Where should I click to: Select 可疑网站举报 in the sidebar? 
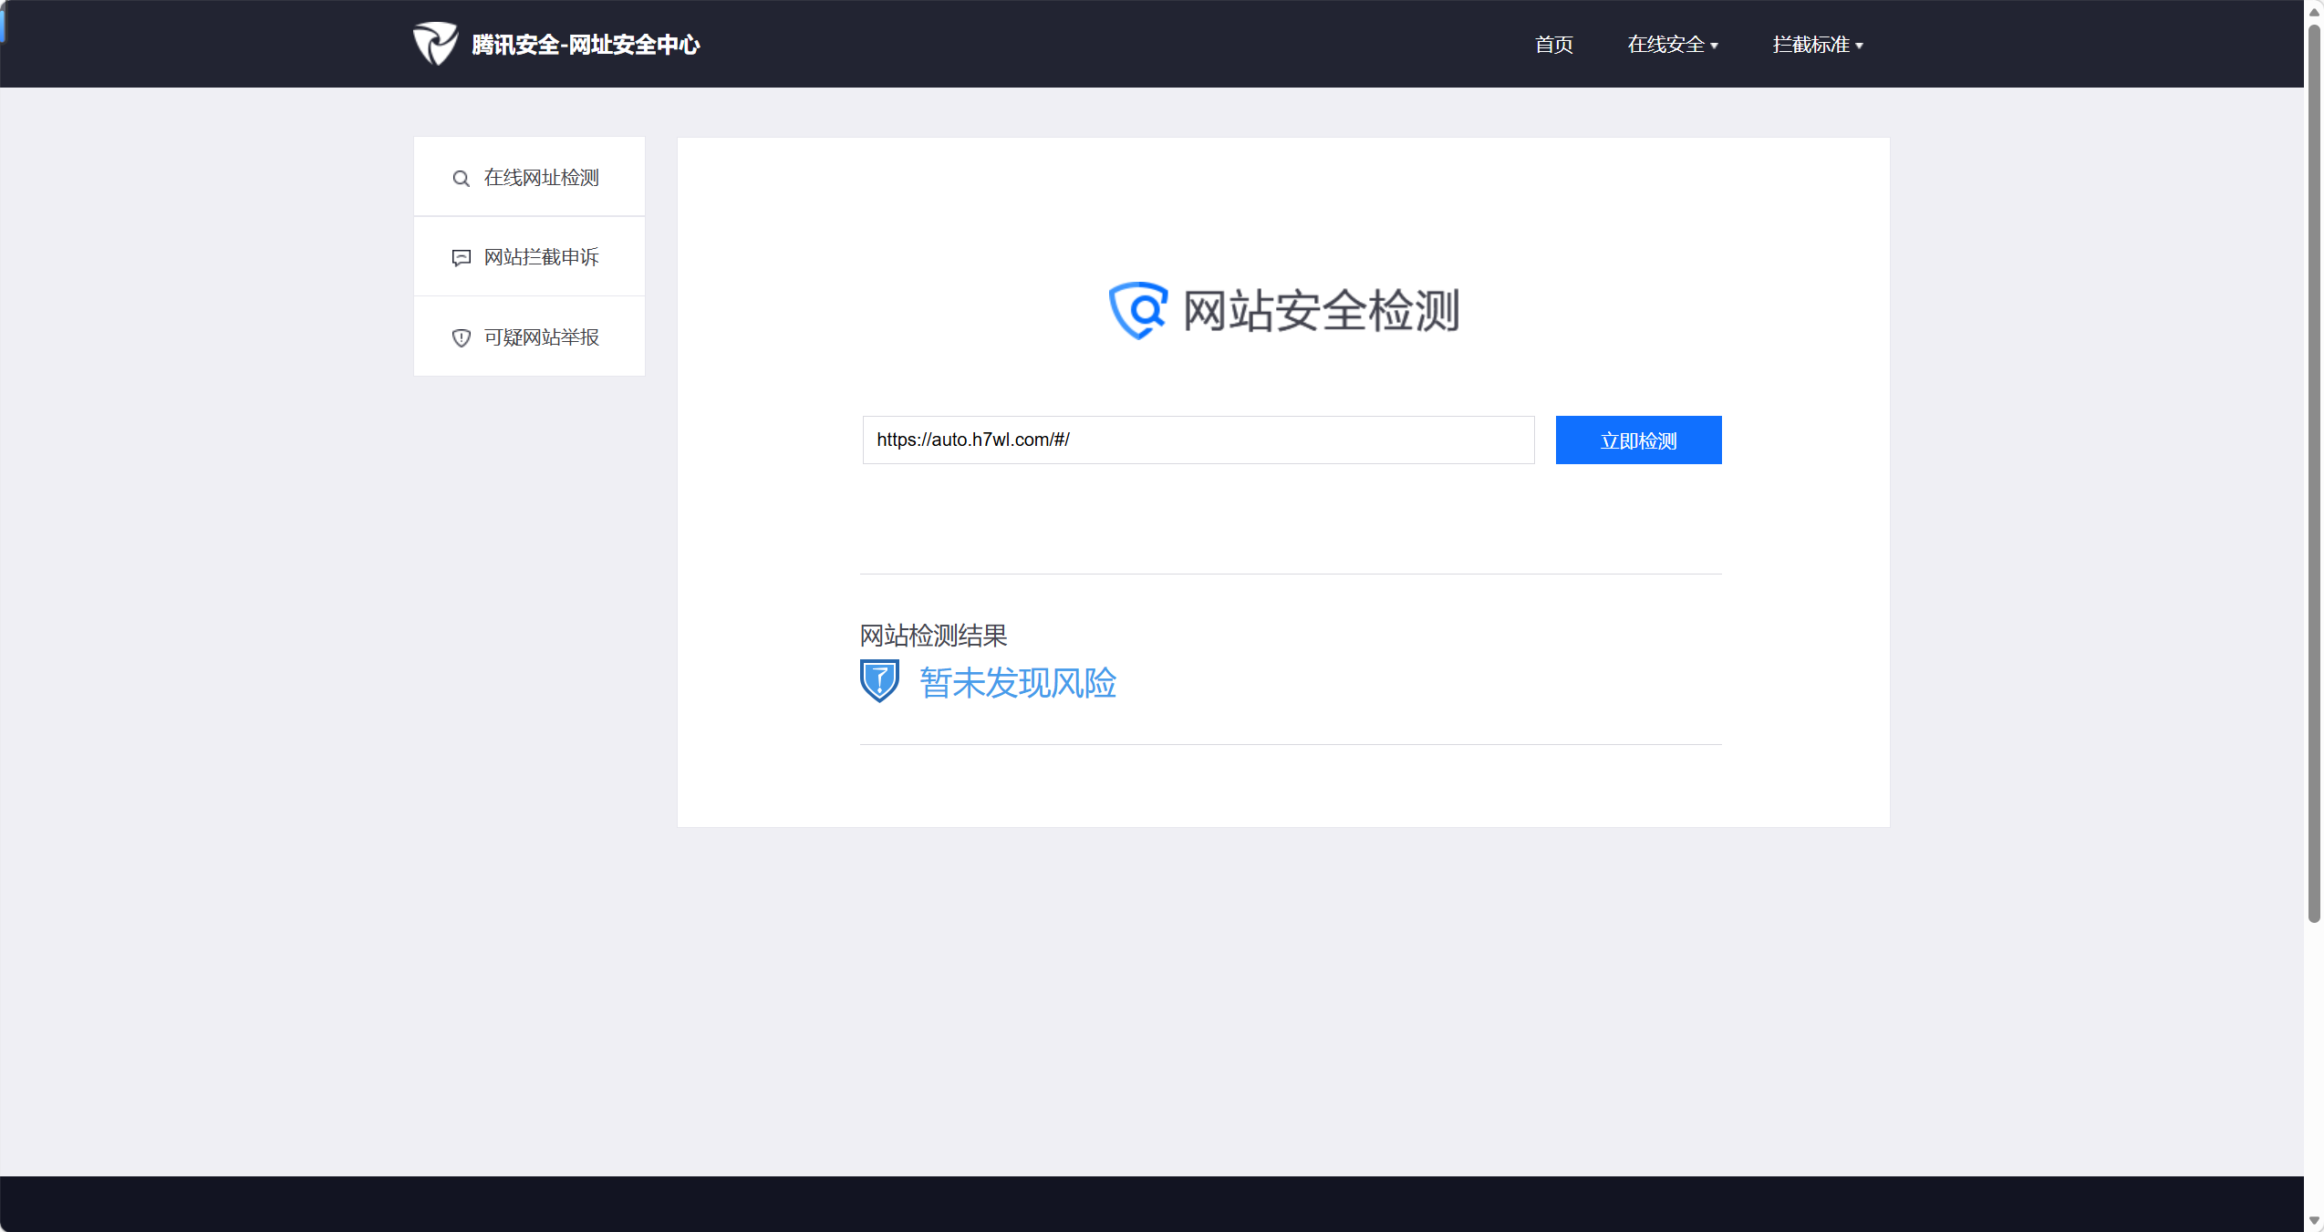(x=541, y=337)
